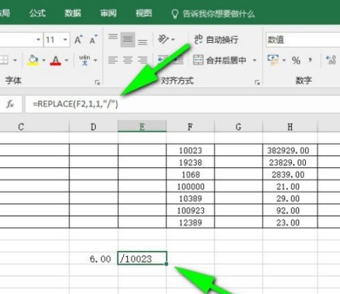The image size is (340, 294).
Task: Apply comma style
Action: (310, 60)
